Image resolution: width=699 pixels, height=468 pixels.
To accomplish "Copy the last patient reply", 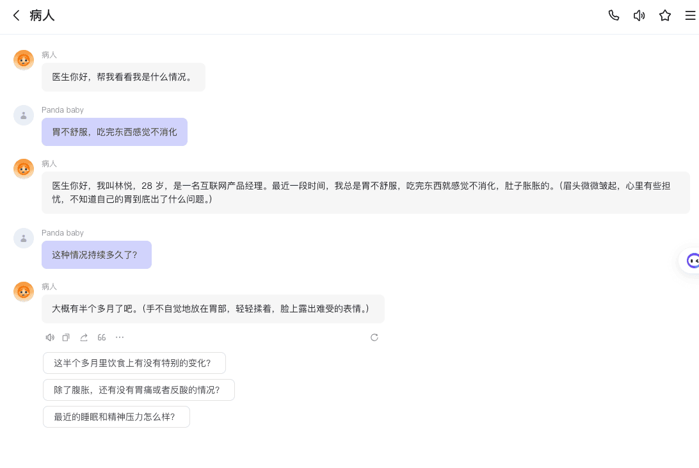I will pyautogui.click(x=66, y=337).
